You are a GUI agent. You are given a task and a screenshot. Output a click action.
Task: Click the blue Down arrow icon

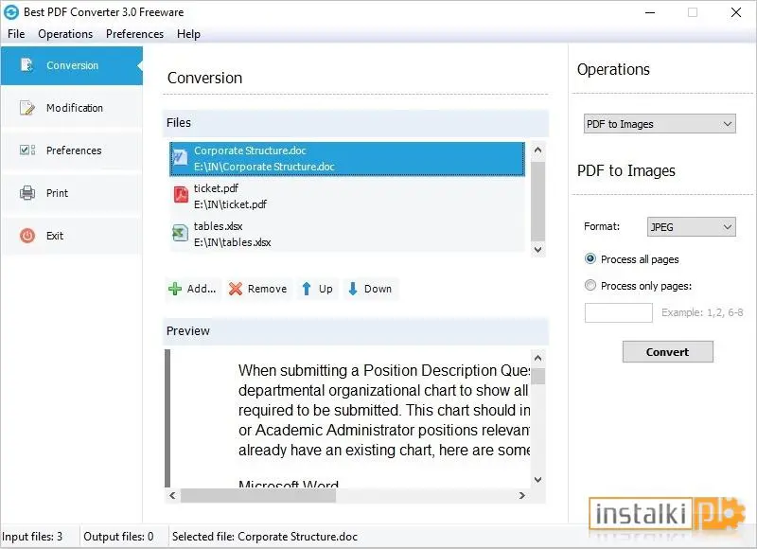point(353,289)
